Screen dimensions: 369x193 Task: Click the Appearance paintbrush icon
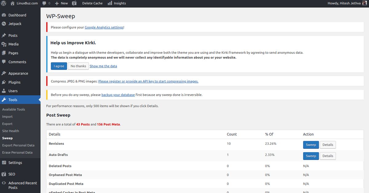pyautogui.click(x=4, y=73)
